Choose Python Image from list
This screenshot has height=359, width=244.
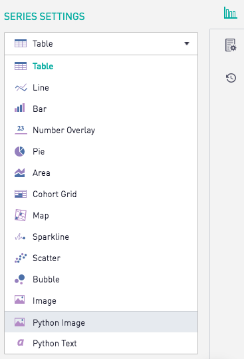tap(101, 322)
